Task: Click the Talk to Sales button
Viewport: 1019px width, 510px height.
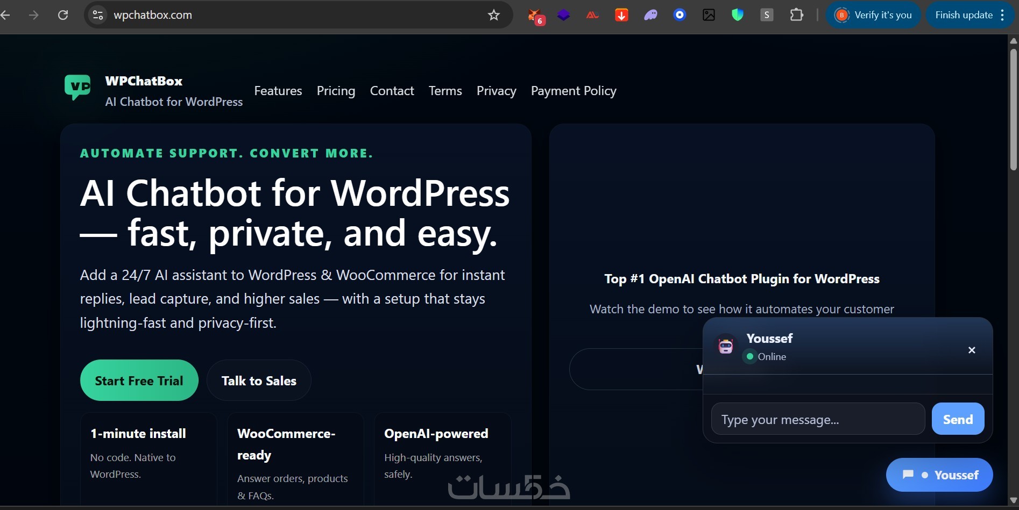Action: (x=259, y=380)
